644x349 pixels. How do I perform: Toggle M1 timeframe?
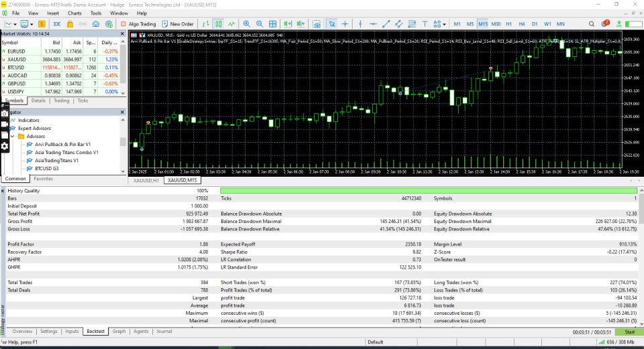(x=457, y=24)
